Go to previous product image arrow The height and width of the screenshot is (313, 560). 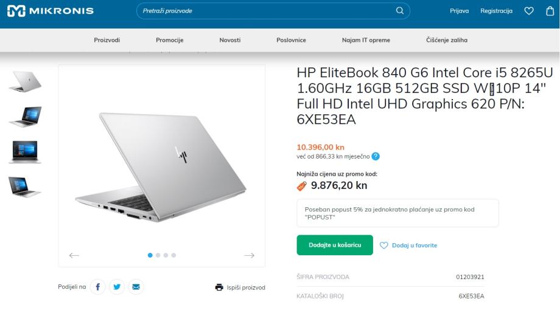(x=74, y=255)
